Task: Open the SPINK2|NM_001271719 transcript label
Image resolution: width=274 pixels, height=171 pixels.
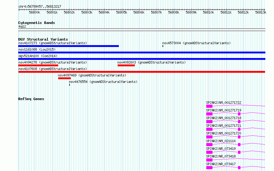Action: click(224, 110)
